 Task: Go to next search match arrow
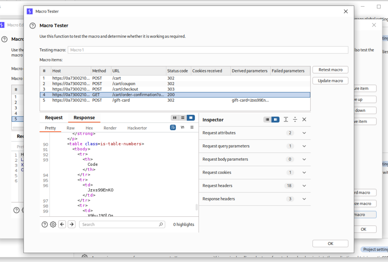click(x=72, y=224)
